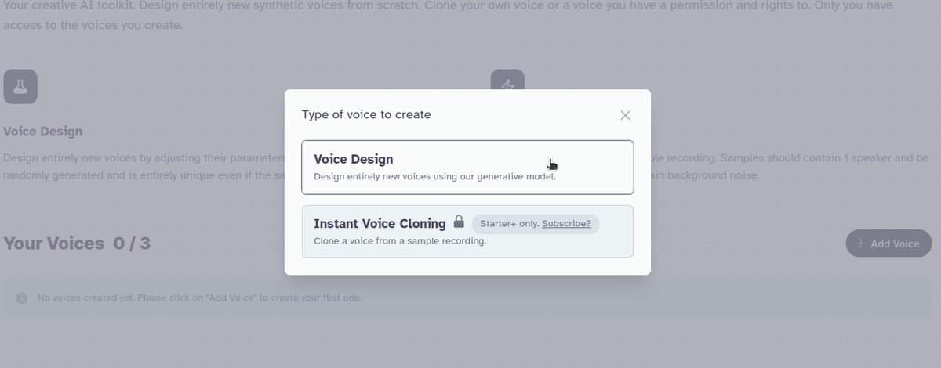Viewport: 941px width, 368px height.
Task: Select the Voice Design option card
Action: click(x=467, y=167)
